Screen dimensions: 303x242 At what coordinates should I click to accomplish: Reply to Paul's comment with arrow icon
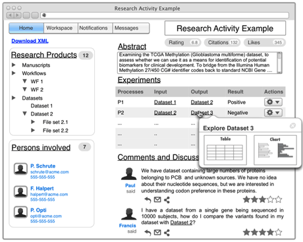[x=148, y=200]
